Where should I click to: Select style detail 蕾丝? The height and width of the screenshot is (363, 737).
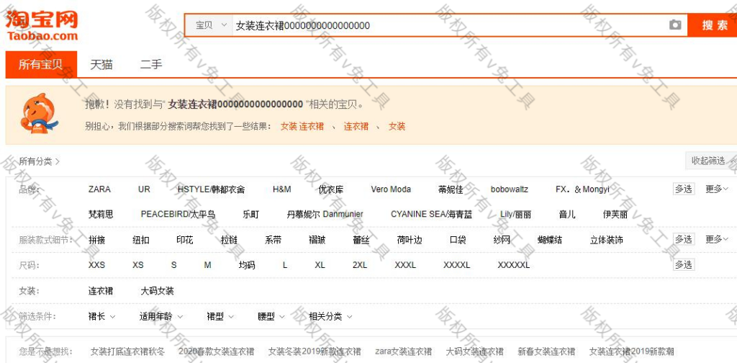(x=361, y=240)
